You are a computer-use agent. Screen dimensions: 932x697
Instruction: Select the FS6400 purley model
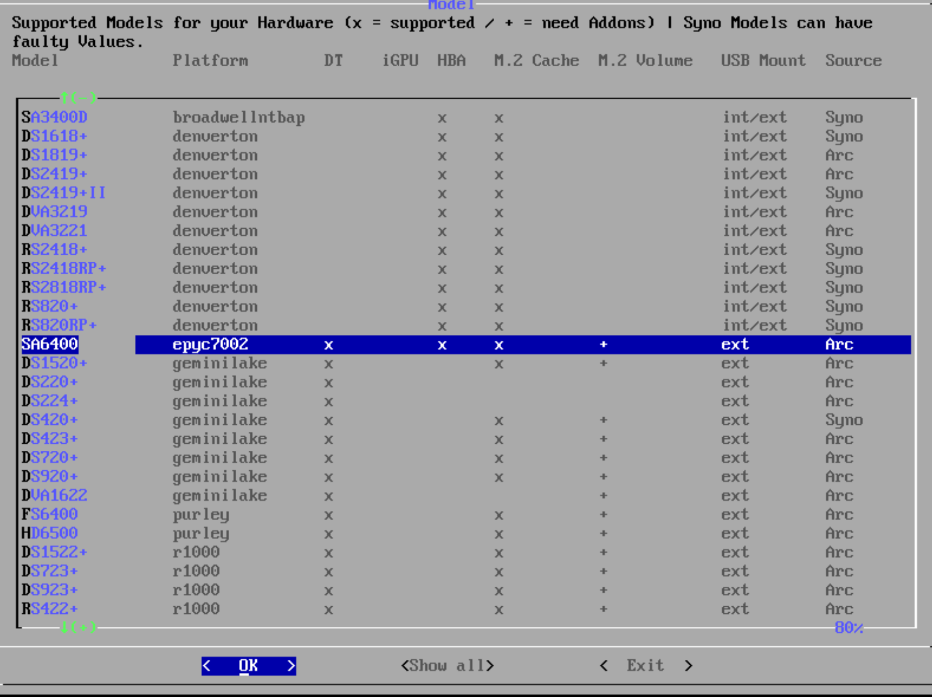point(49,514)
